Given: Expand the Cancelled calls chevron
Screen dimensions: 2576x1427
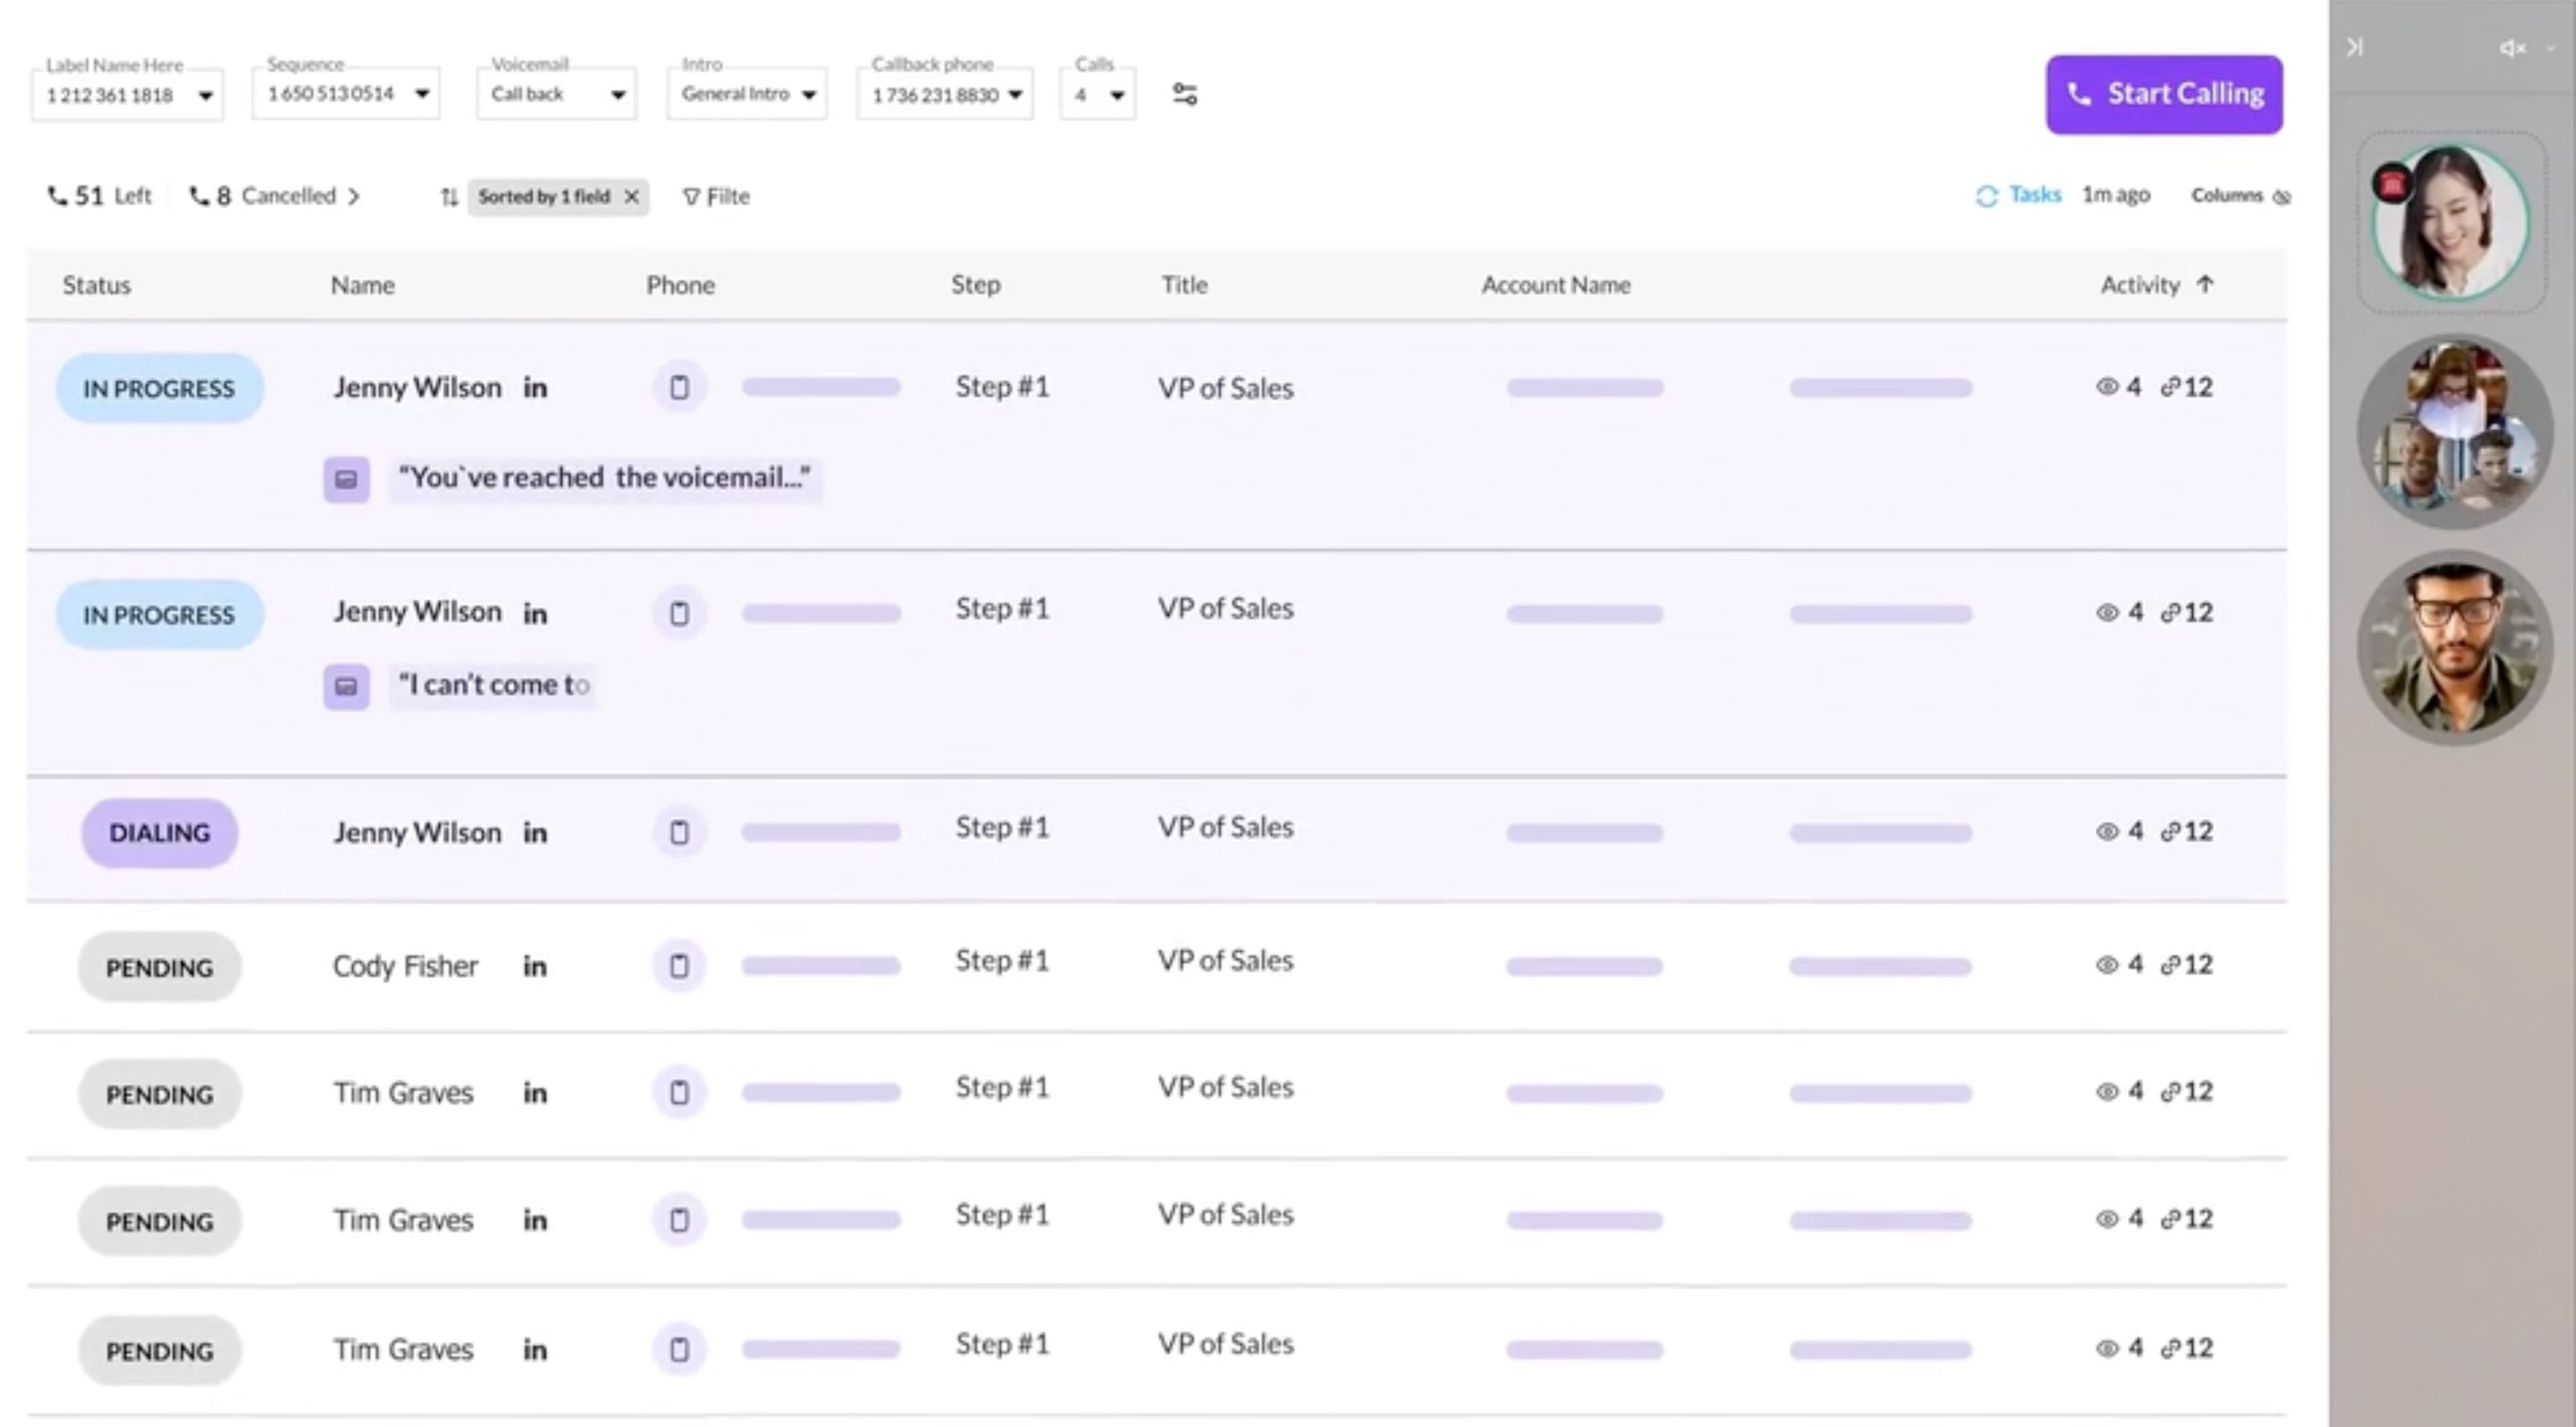Looking at the screenshot, I should [354, 196].
